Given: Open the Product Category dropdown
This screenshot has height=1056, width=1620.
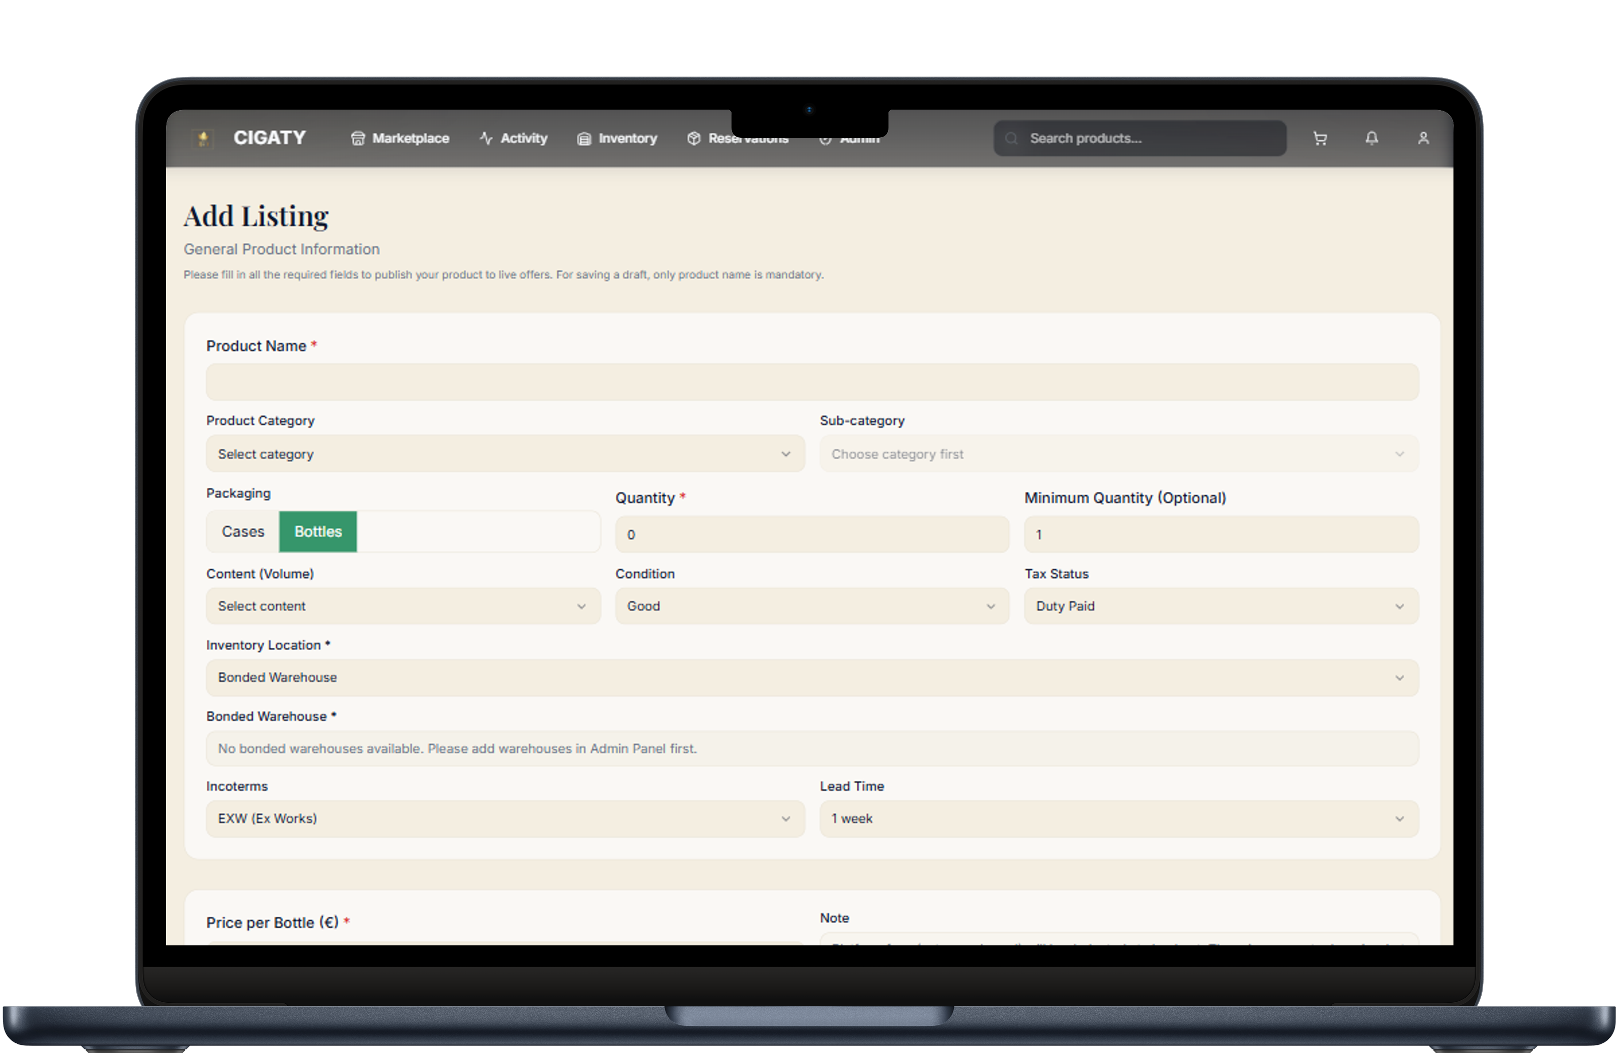Looking at the screenshot, I should click(x=505, y=455).
